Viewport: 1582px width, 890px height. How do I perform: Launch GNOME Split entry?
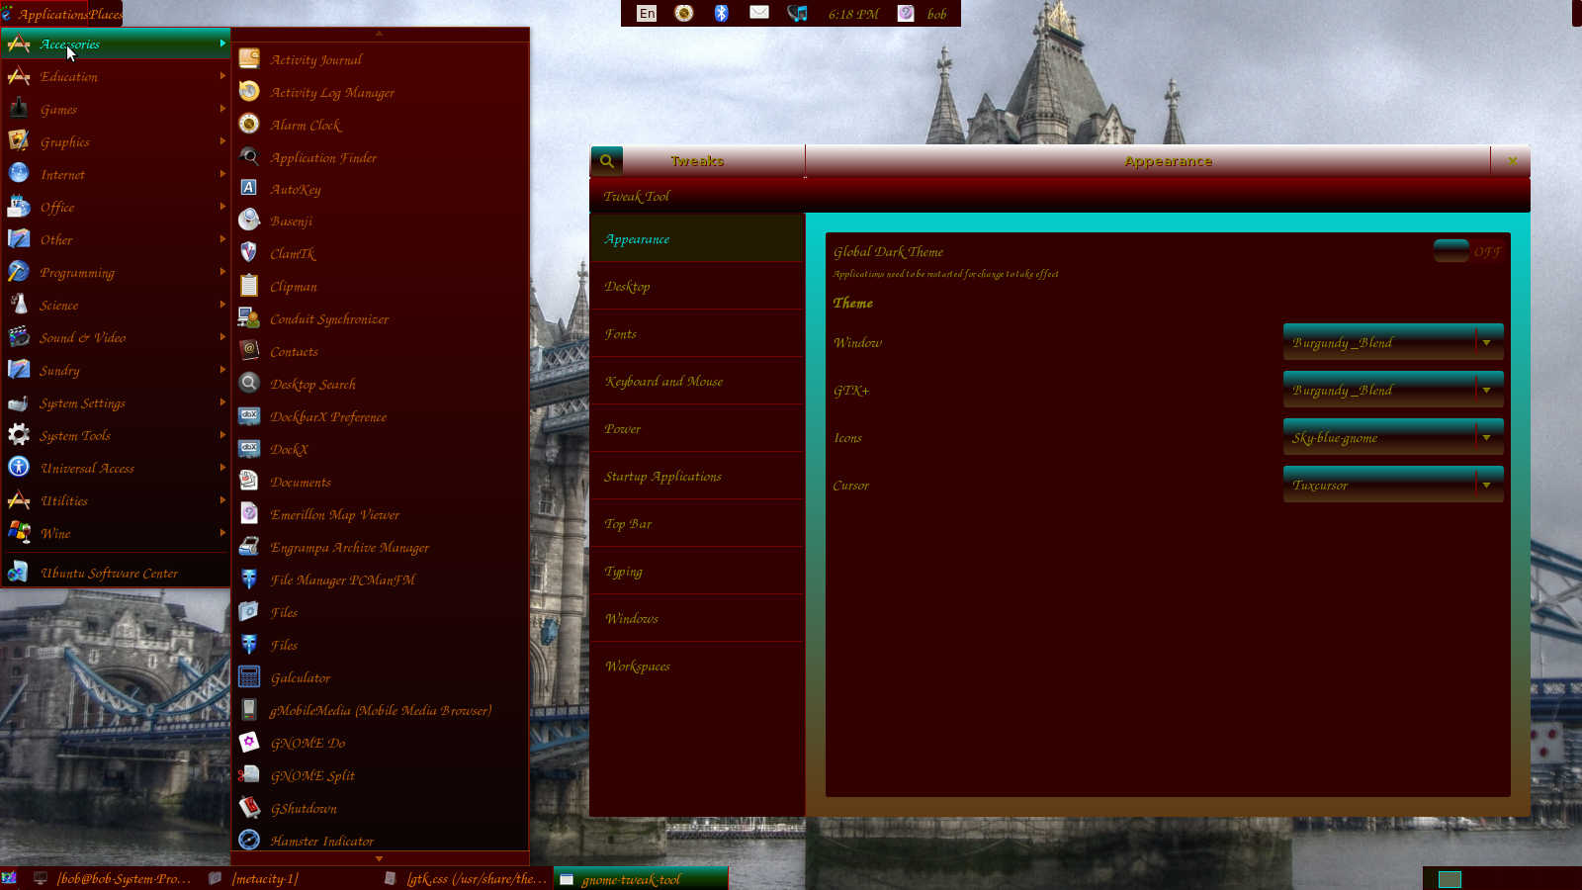(380, 775)
